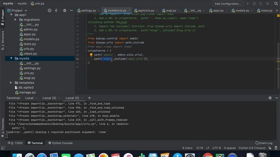Collapse the mysite folder
Image resolution: width=280 pixels, height=157 pixels.
point(11,58)
